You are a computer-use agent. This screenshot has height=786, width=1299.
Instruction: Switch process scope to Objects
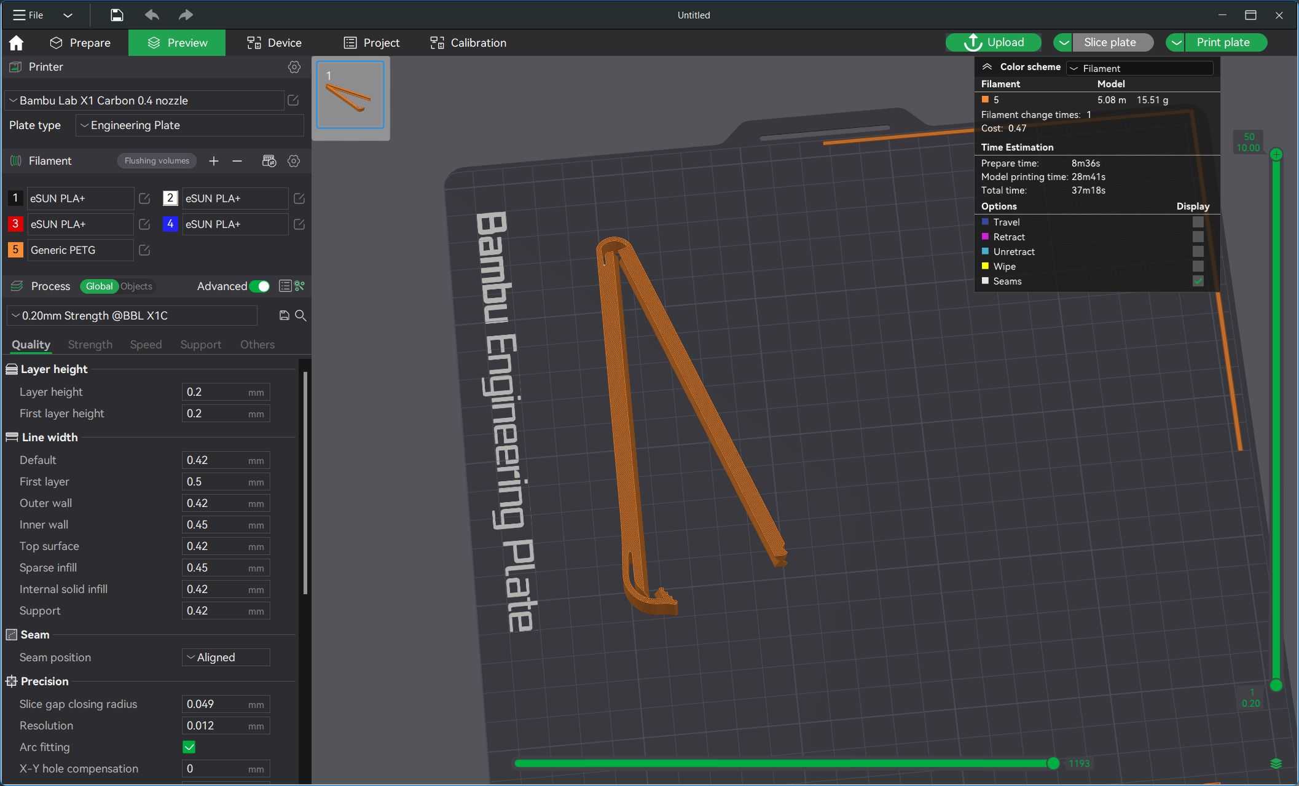click(136, 286)
